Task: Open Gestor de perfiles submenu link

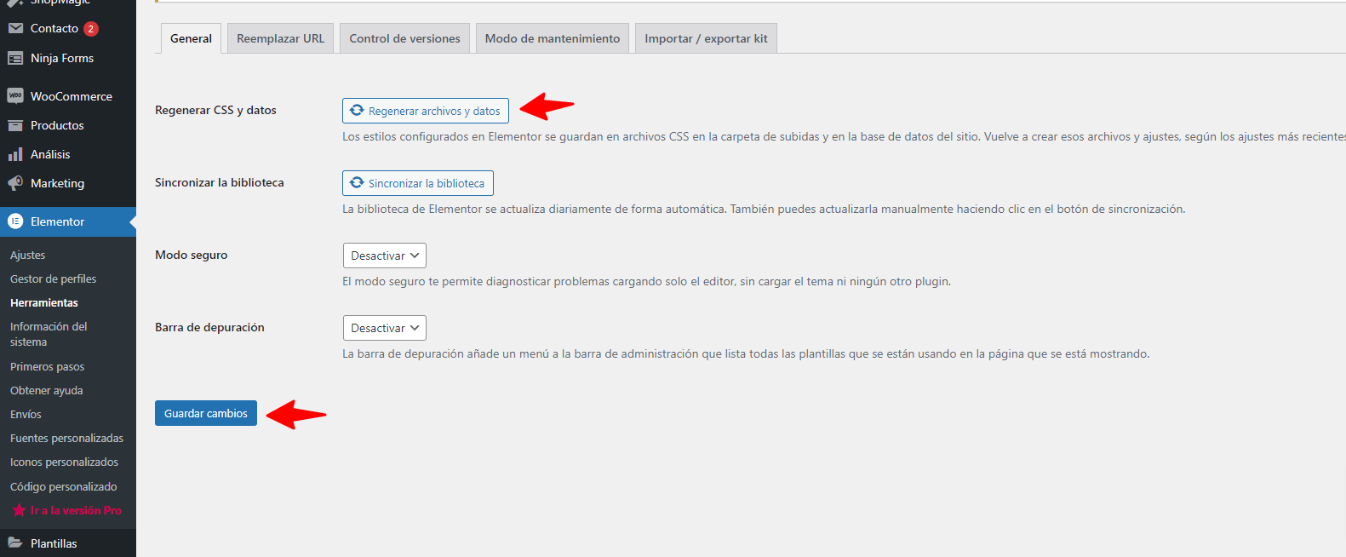Action: 53,278
